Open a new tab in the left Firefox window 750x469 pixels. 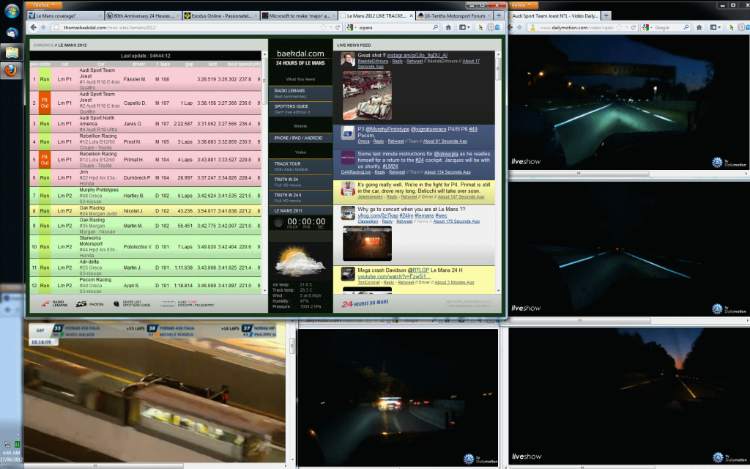(x=499, y=16)
